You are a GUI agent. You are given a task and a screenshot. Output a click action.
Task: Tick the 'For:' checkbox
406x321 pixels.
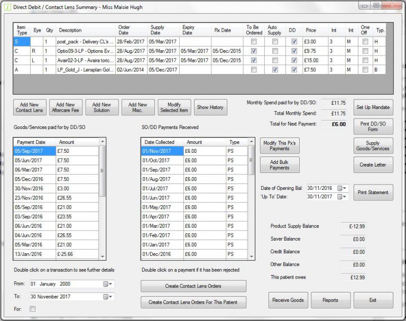click(x=32, y=309)
